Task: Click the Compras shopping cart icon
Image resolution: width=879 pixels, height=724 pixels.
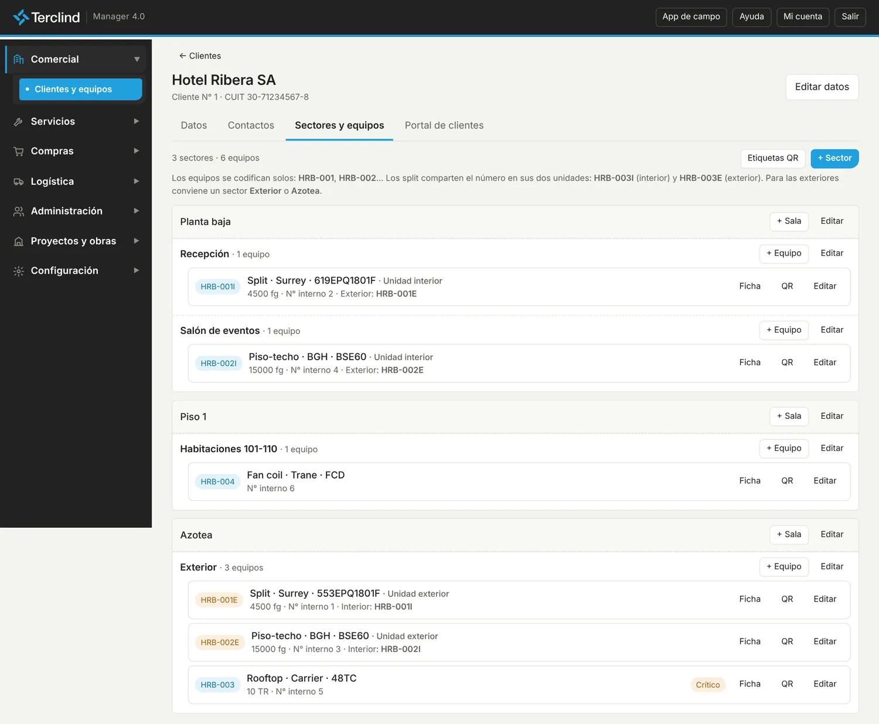Action: click(19, 151)
